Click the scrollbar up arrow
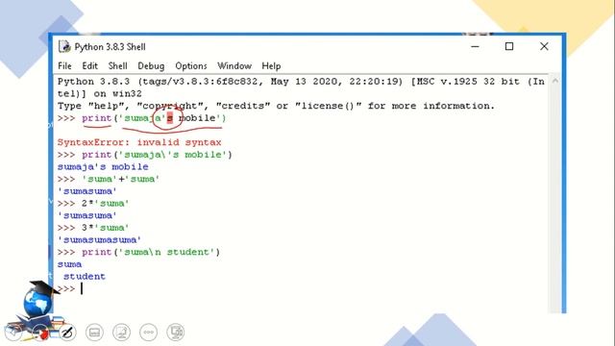This screenshot has height=346, width=615. click(554, 81)
